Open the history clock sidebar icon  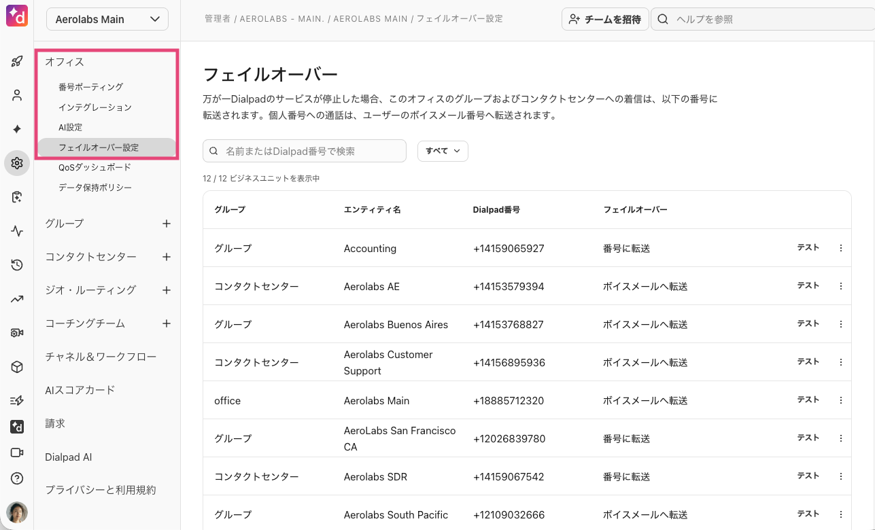coord(17,265)
